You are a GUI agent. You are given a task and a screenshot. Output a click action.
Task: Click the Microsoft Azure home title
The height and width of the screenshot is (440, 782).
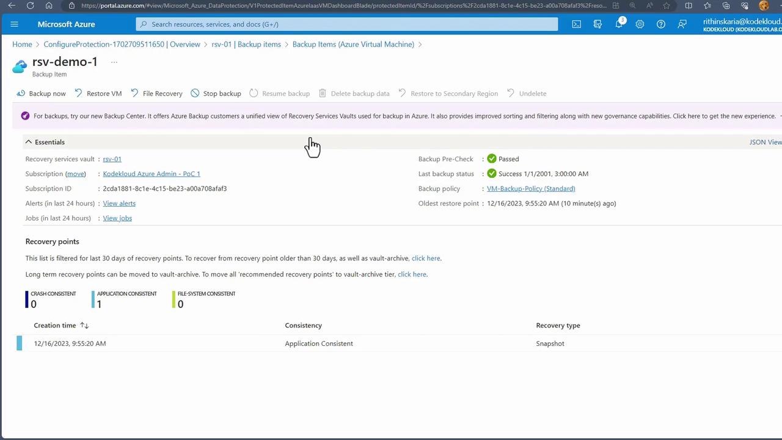66,24
